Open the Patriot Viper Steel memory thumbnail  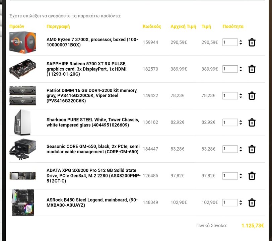pyautogui.click(x=22, y=96)
